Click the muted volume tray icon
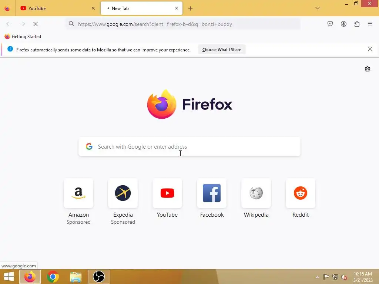379x284 pixels. coord(344,277)
